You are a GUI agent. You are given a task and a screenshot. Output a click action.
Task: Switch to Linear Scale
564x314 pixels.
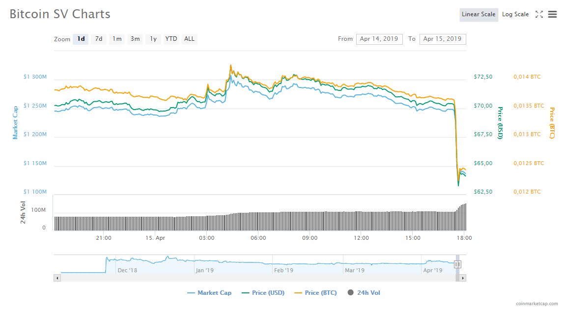pos(479,14)
